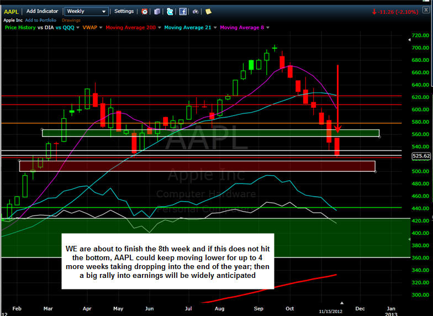Open the Settings menu

click(x=124, y=11)
